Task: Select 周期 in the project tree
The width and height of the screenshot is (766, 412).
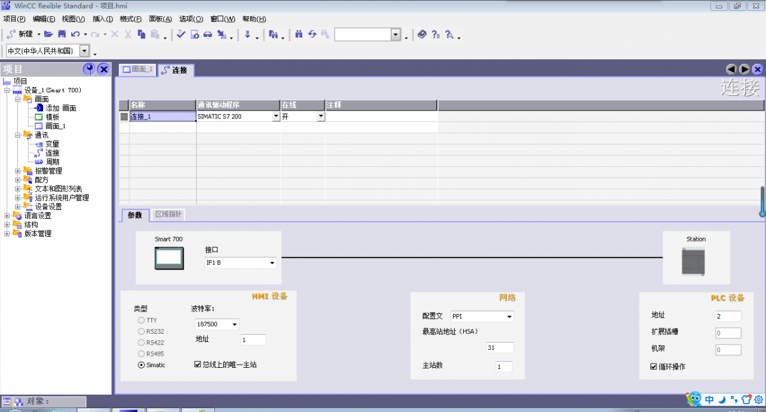Action: [x=53, y=162]
